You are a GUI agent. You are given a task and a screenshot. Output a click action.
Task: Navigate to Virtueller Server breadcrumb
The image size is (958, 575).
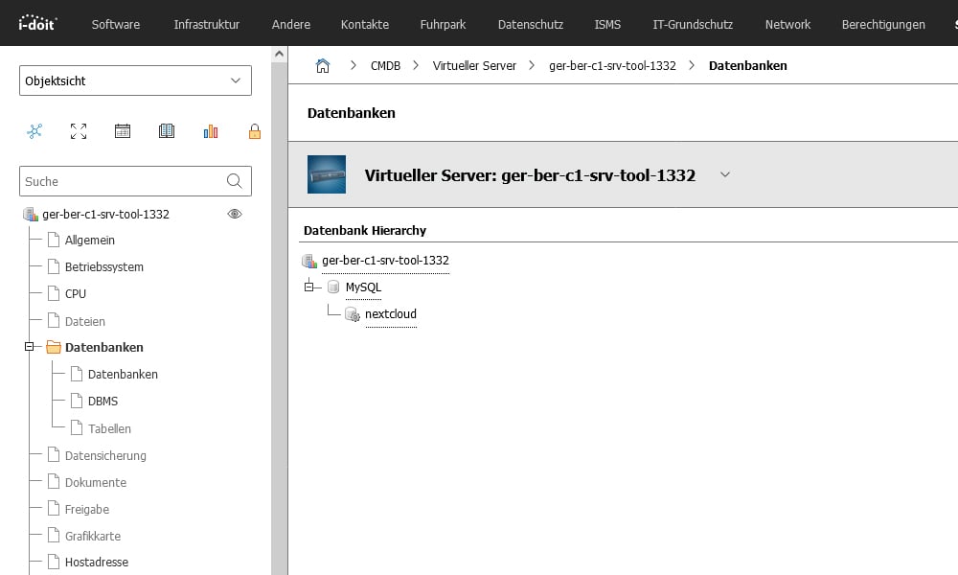click(x=474, y=65)
